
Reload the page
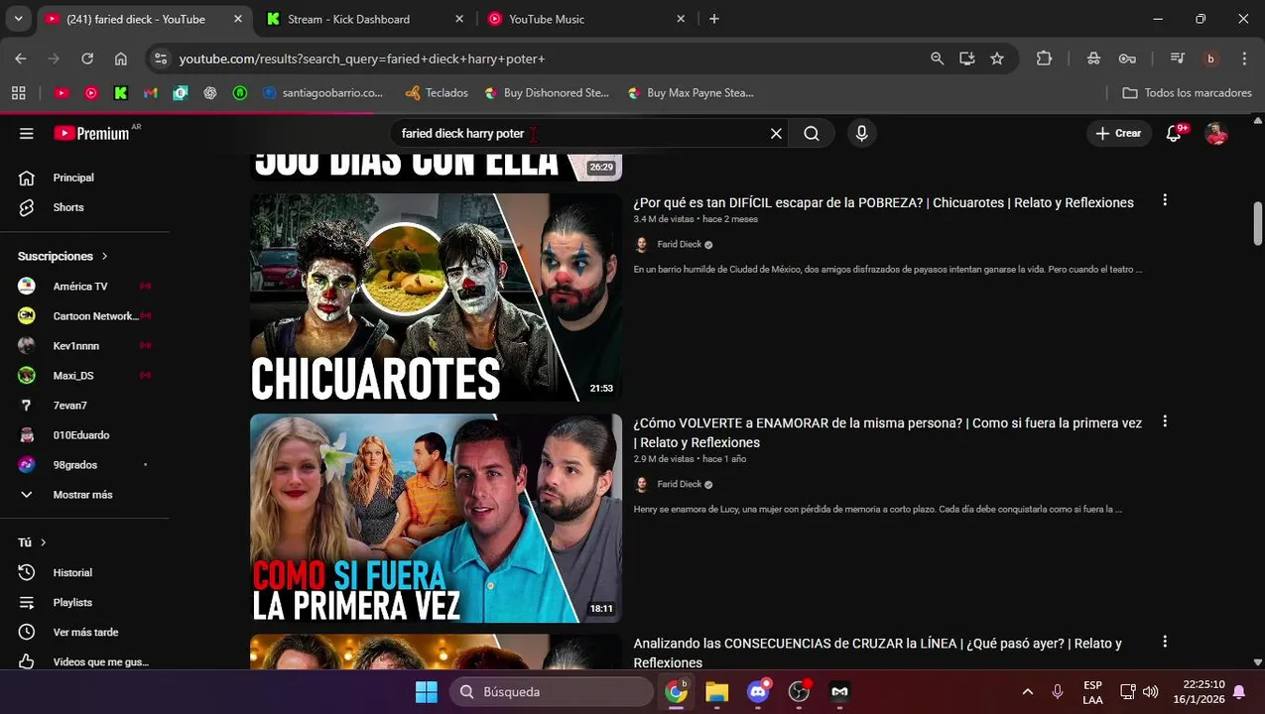click(x=87, y=59)
